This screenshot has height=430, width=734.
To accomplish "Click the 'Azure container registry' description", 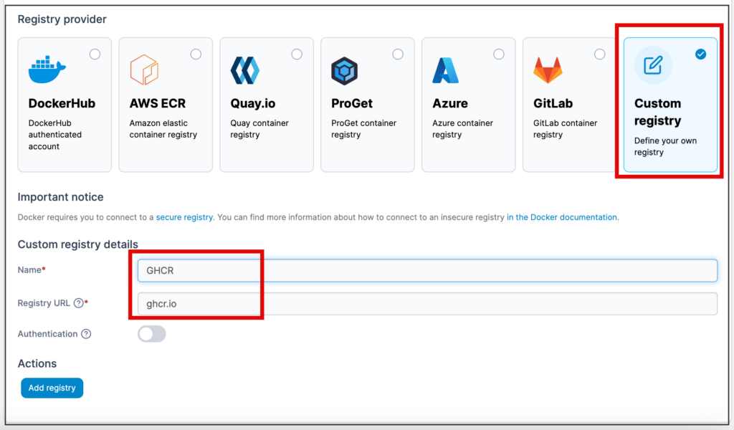I will click(462, 129).
